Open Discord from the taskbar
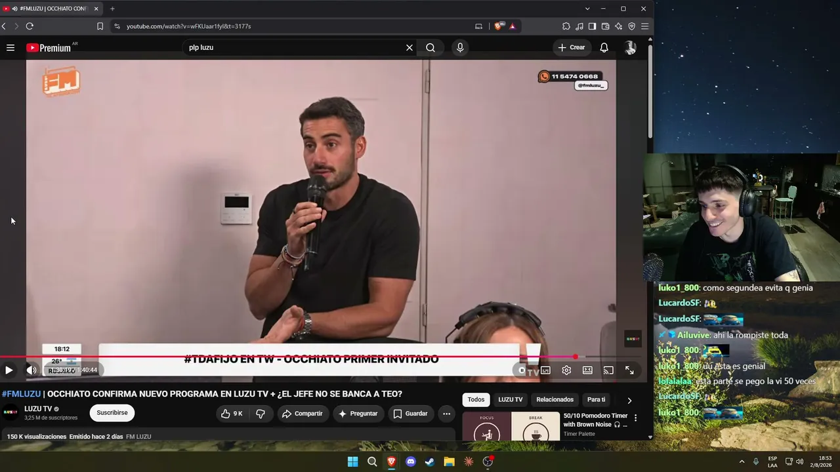 point(411,462)
